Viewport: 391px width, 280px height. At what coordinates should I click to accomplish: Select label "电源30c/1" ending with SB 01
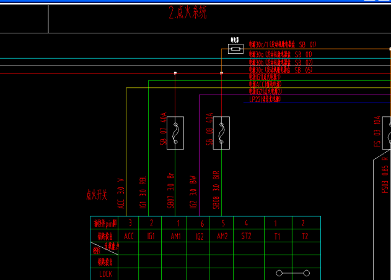283,45
